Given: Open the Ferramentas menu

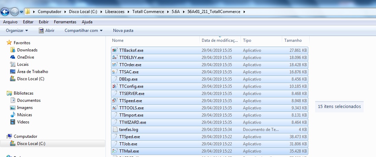Looking at the screenshot, I should pos(65,22).
